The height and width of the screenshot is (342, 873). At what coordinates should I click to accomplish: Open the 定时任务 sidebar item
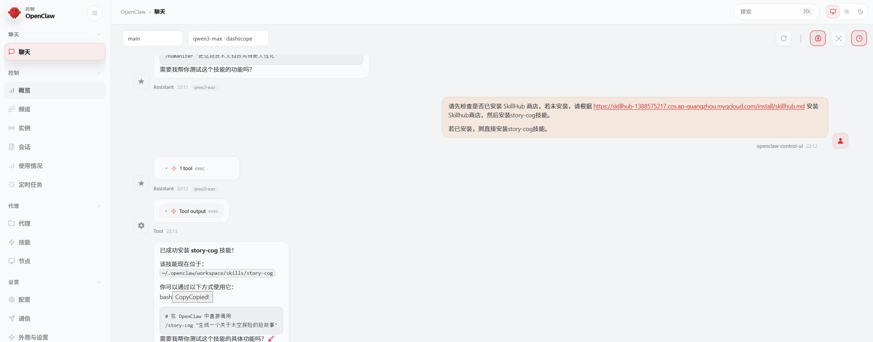[x=30, y=185]
